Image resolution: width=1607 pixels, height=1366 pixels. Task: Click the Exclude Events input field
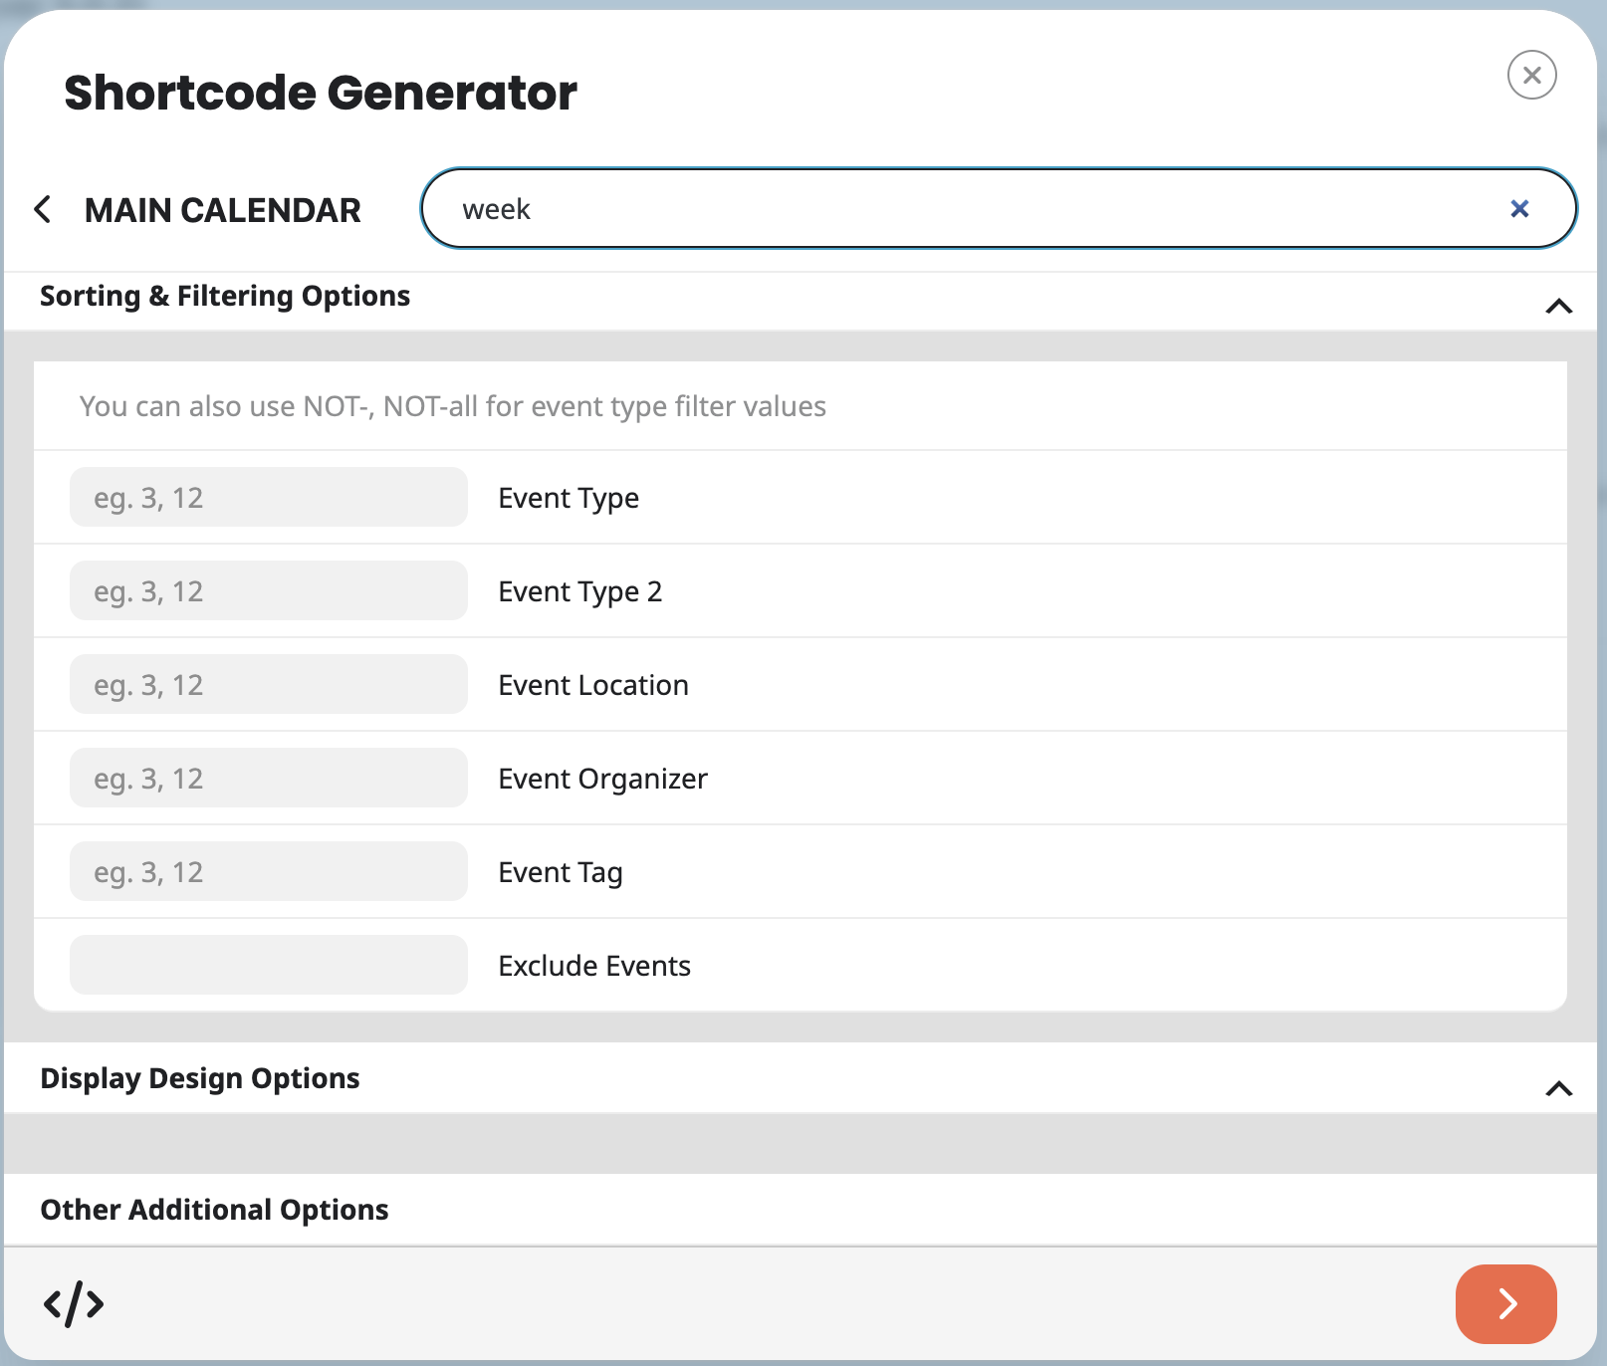click(268, 965)
